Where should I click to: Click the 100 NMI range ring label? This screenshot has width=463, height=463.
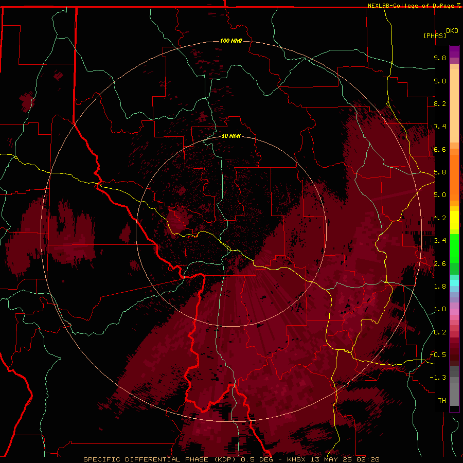231,41
